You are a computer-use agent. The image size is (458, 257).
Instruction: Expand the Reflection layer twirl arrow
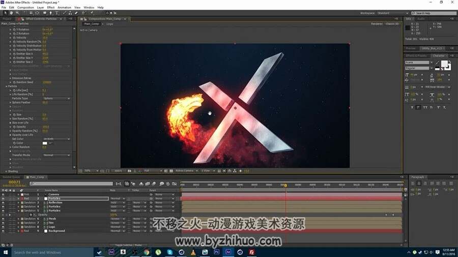18,203
